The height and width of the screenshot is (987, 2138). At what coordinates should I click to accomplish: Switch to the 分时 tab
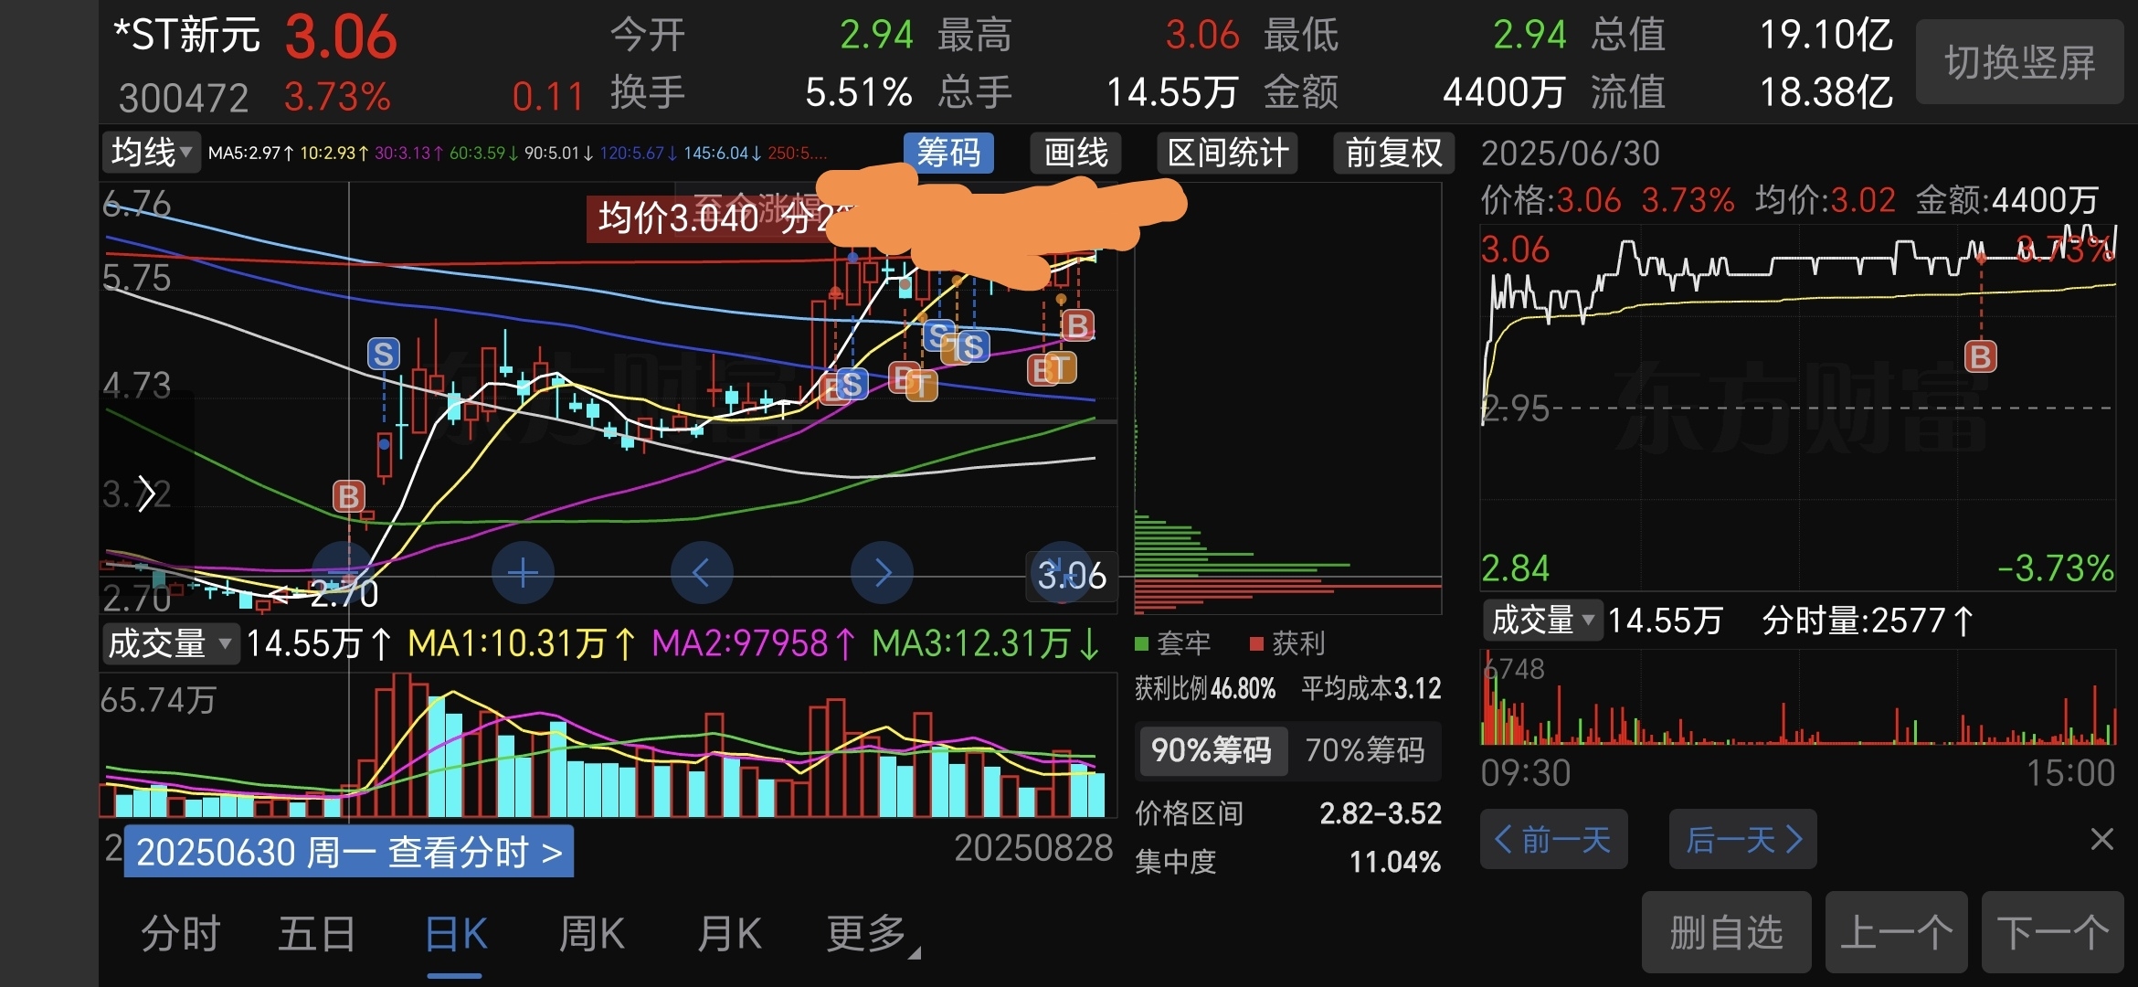(180, 935)
